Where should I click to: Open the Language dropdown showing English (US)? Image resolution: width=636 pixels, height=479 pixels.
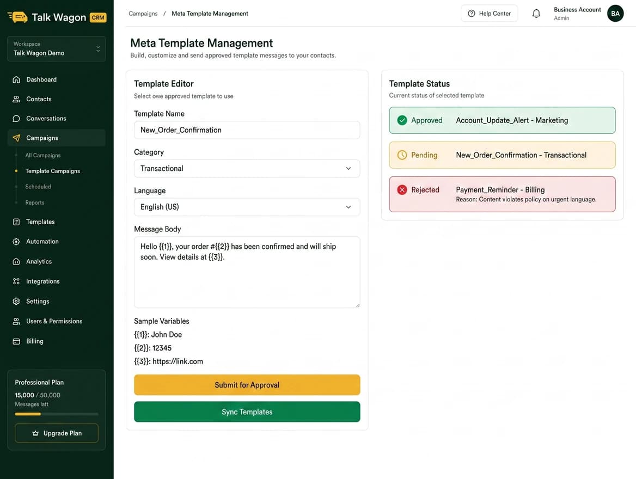tap(247, 207)
